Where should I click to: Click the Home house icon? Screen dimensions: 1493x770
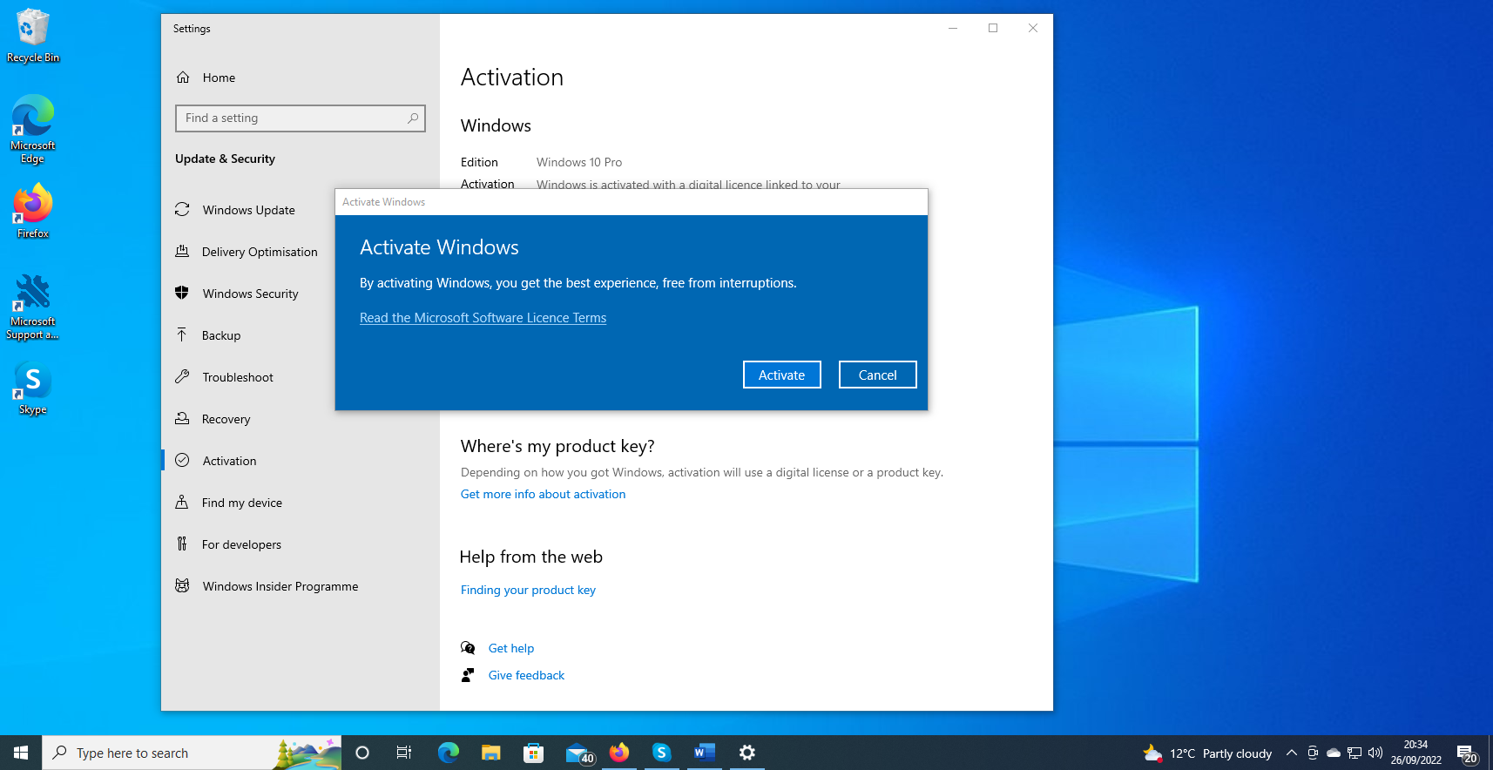183,78
